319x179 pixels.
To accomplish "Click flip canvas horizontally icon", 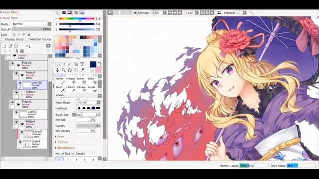I will (219, 13).
